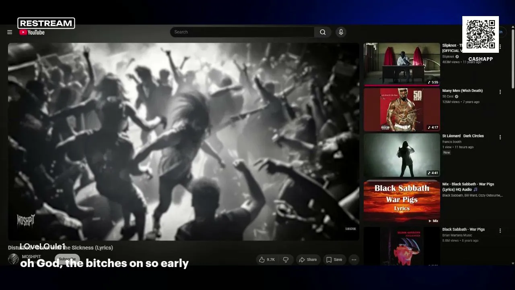Open Mix - Black Sabbath - War Pigs title
The height and width of the screenshot is (290, 515).
[x=468, y=186]
